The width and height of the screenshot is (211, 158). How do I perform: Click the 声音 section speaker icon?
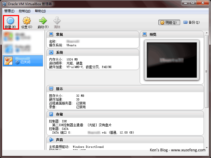pos(51,139)
